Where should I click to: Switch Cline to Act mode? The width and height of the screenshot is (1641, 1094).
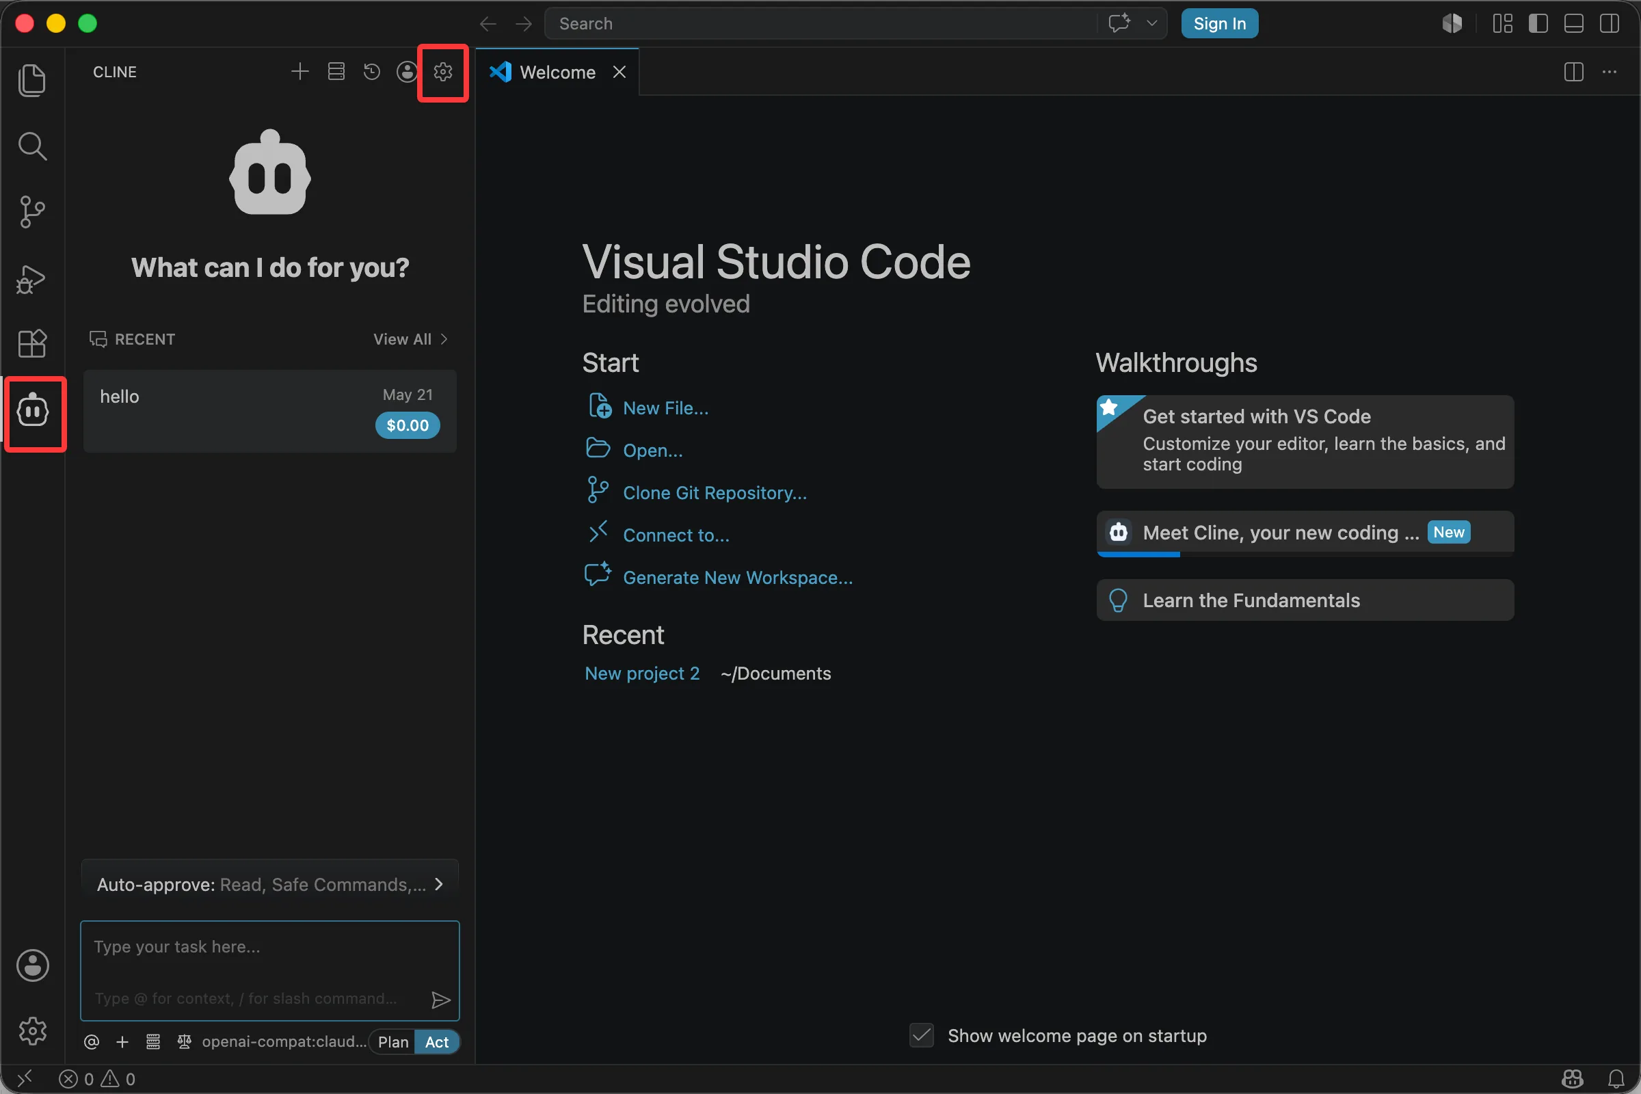437,1041
